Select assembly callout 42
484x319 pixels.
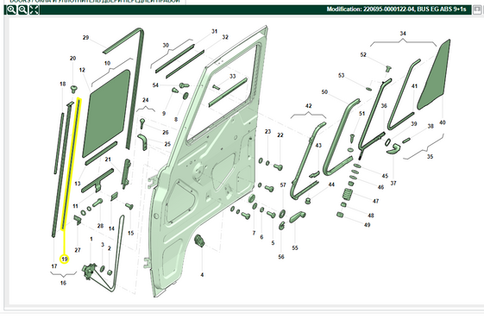[309, 106]
